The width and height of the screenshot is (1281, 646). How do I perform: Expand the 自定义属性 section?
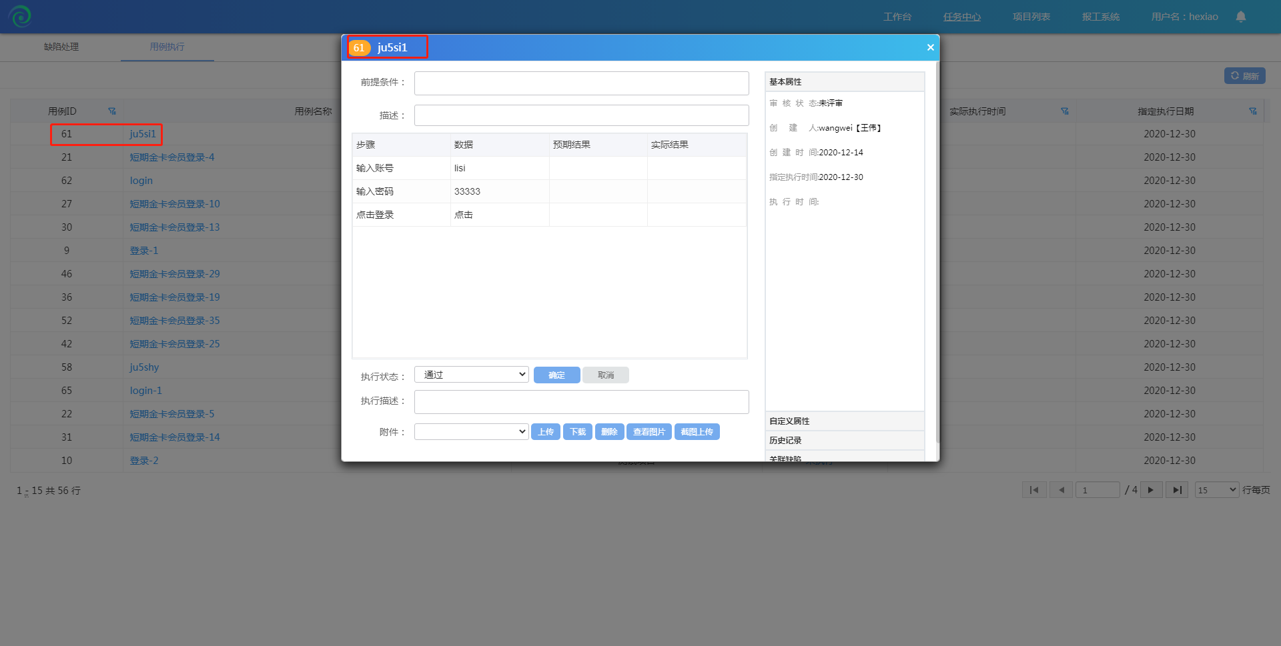(x=844, y=421)
